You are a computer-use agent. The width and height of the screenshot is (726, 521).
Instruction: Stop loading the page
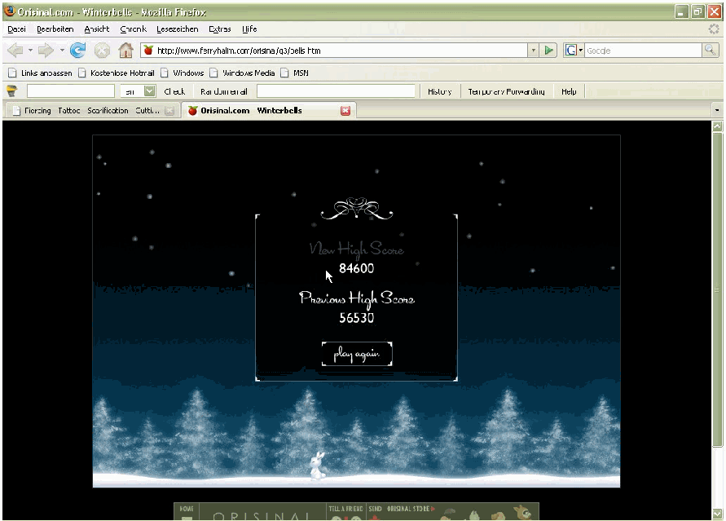click(102, 50)
